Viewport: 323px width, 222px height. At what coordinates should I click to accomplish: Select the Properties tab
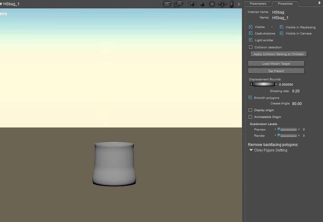coord(285,4)
